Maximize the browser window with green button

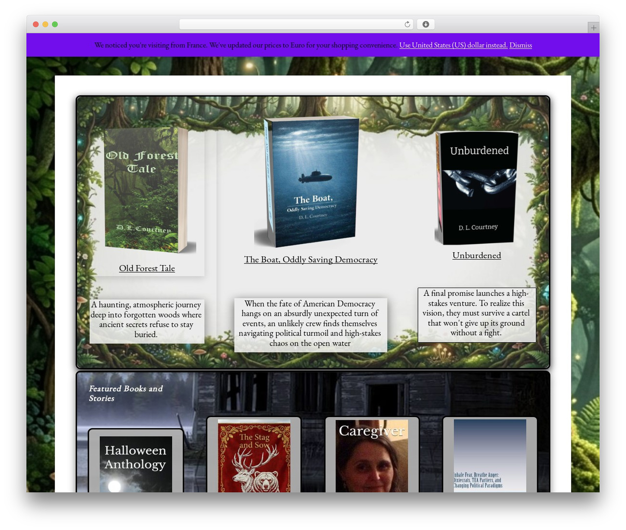(55, 24)
